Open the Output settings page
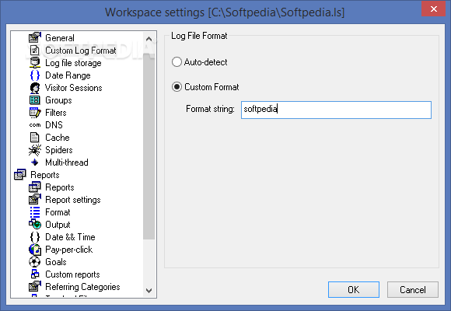The image size is (451, 311). pyautogui.click(x=58, y=225)
